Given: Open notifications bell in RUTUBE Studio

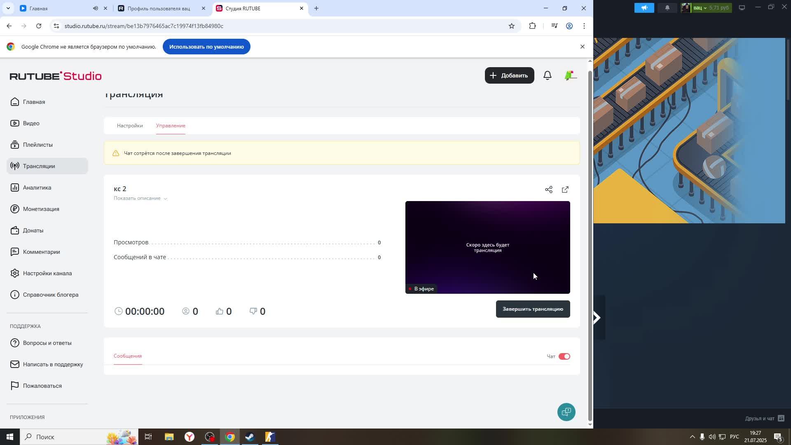Looking at the screenshot, I should [548, 75].
